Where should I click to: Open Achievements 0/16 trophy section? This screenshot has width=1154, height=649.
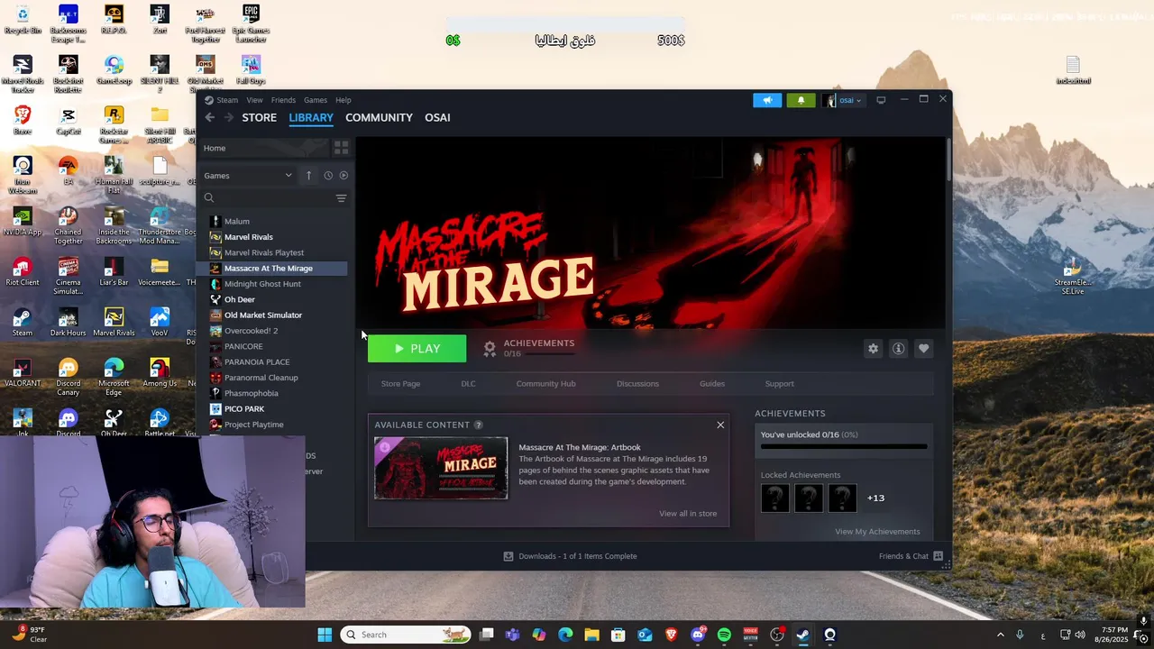pyautogui.click(x=528, y=348)
